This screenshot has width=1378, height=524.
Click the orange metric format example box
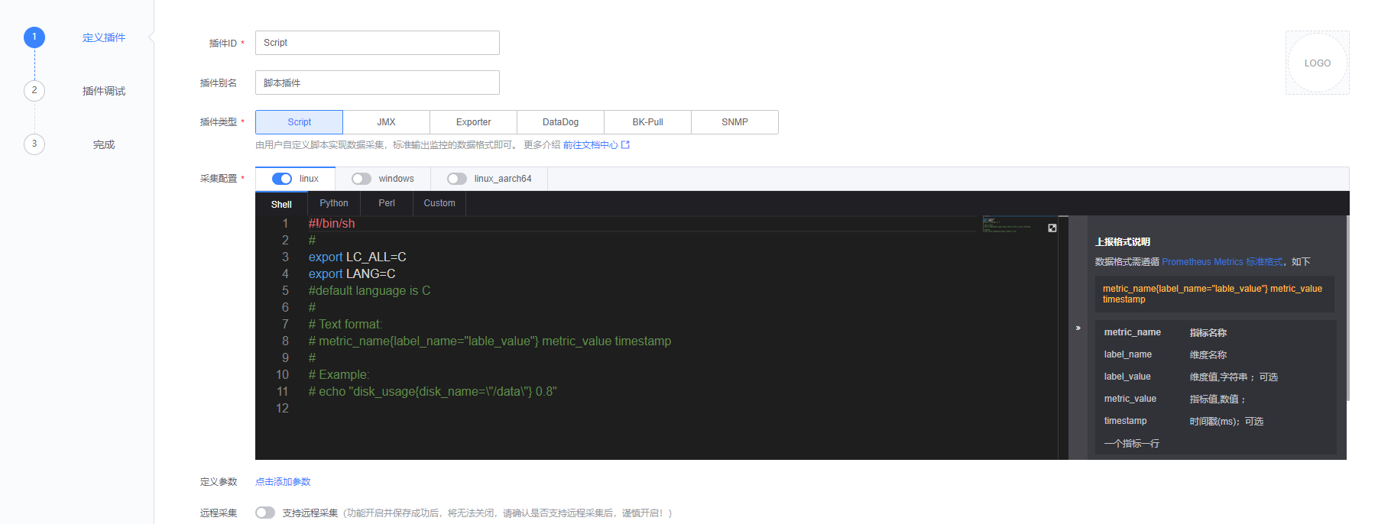coord(1214,294)
